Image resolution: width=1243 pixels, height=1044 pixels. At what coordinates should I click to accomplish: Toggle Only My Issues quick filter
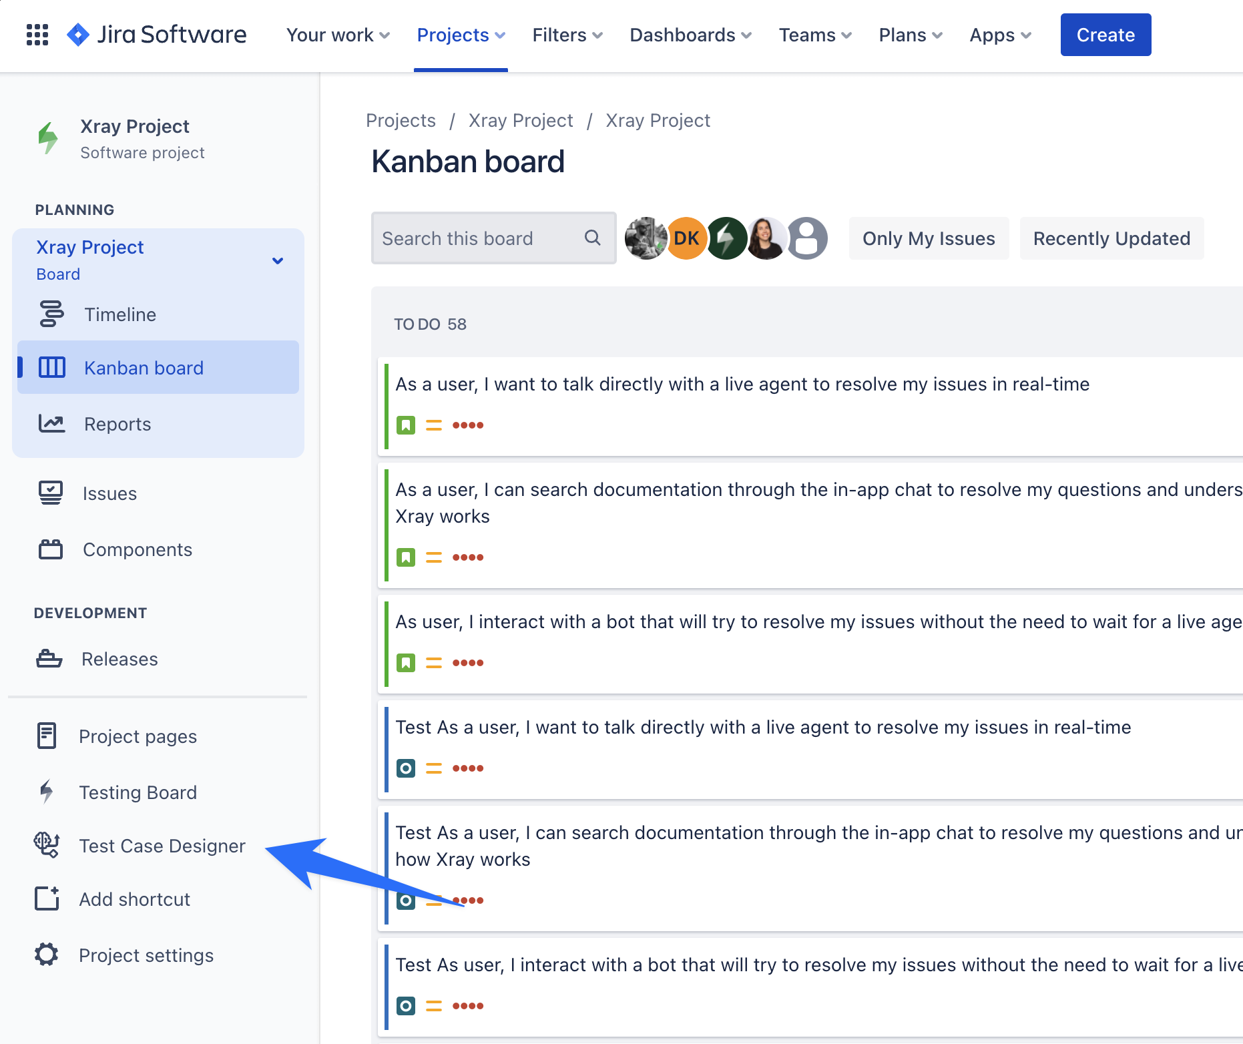coord(929,238)
